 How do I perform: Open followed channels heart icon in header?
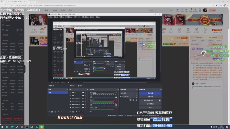coord(182,10)
